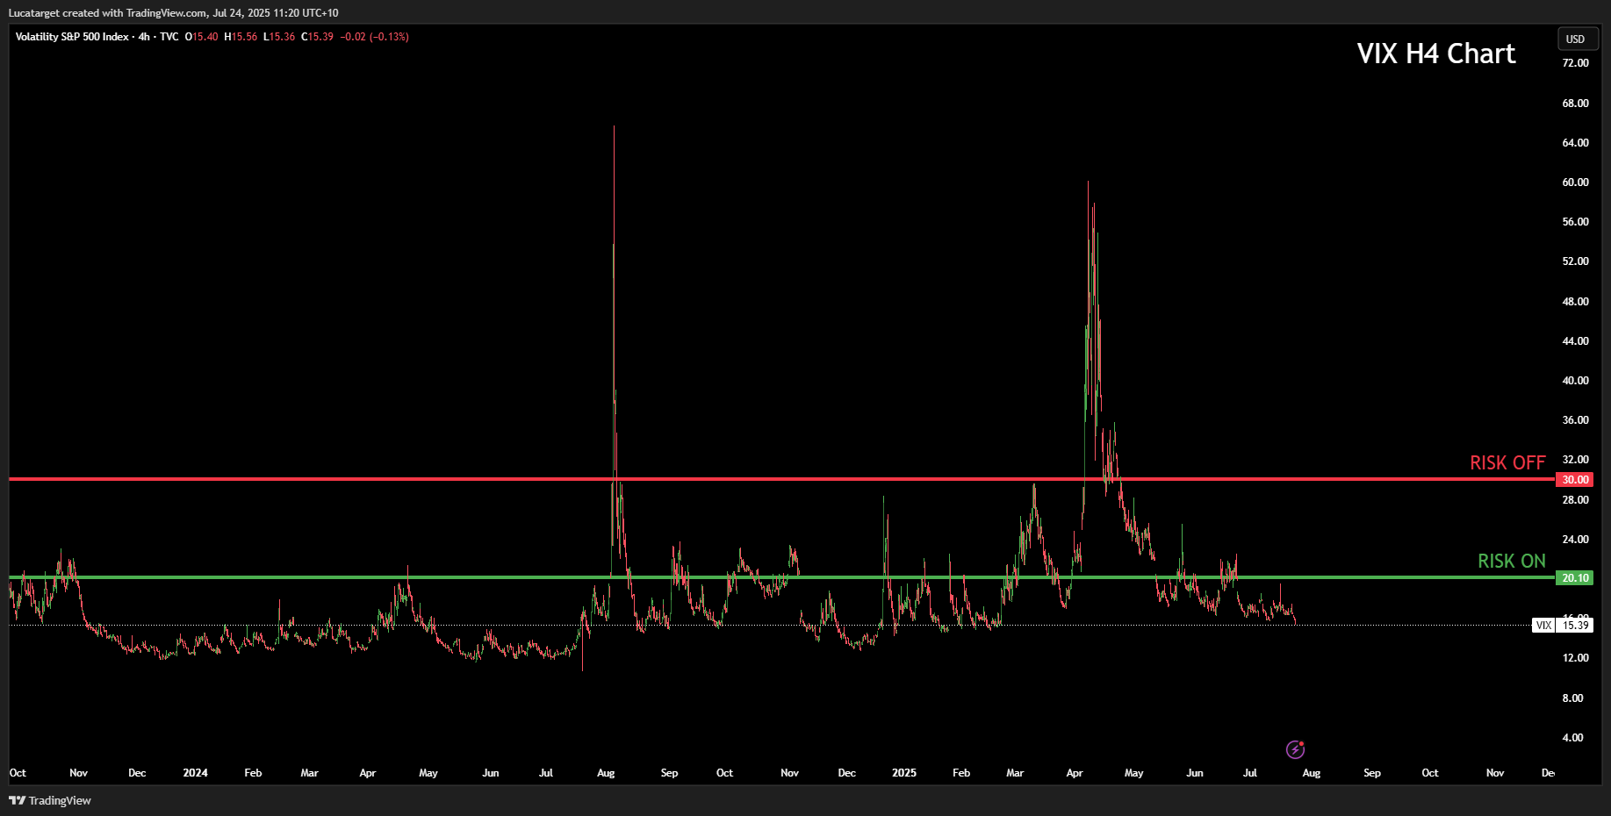Select the green 20.10 price label
Screen dimensions: 1611x816
point(1575,578)
